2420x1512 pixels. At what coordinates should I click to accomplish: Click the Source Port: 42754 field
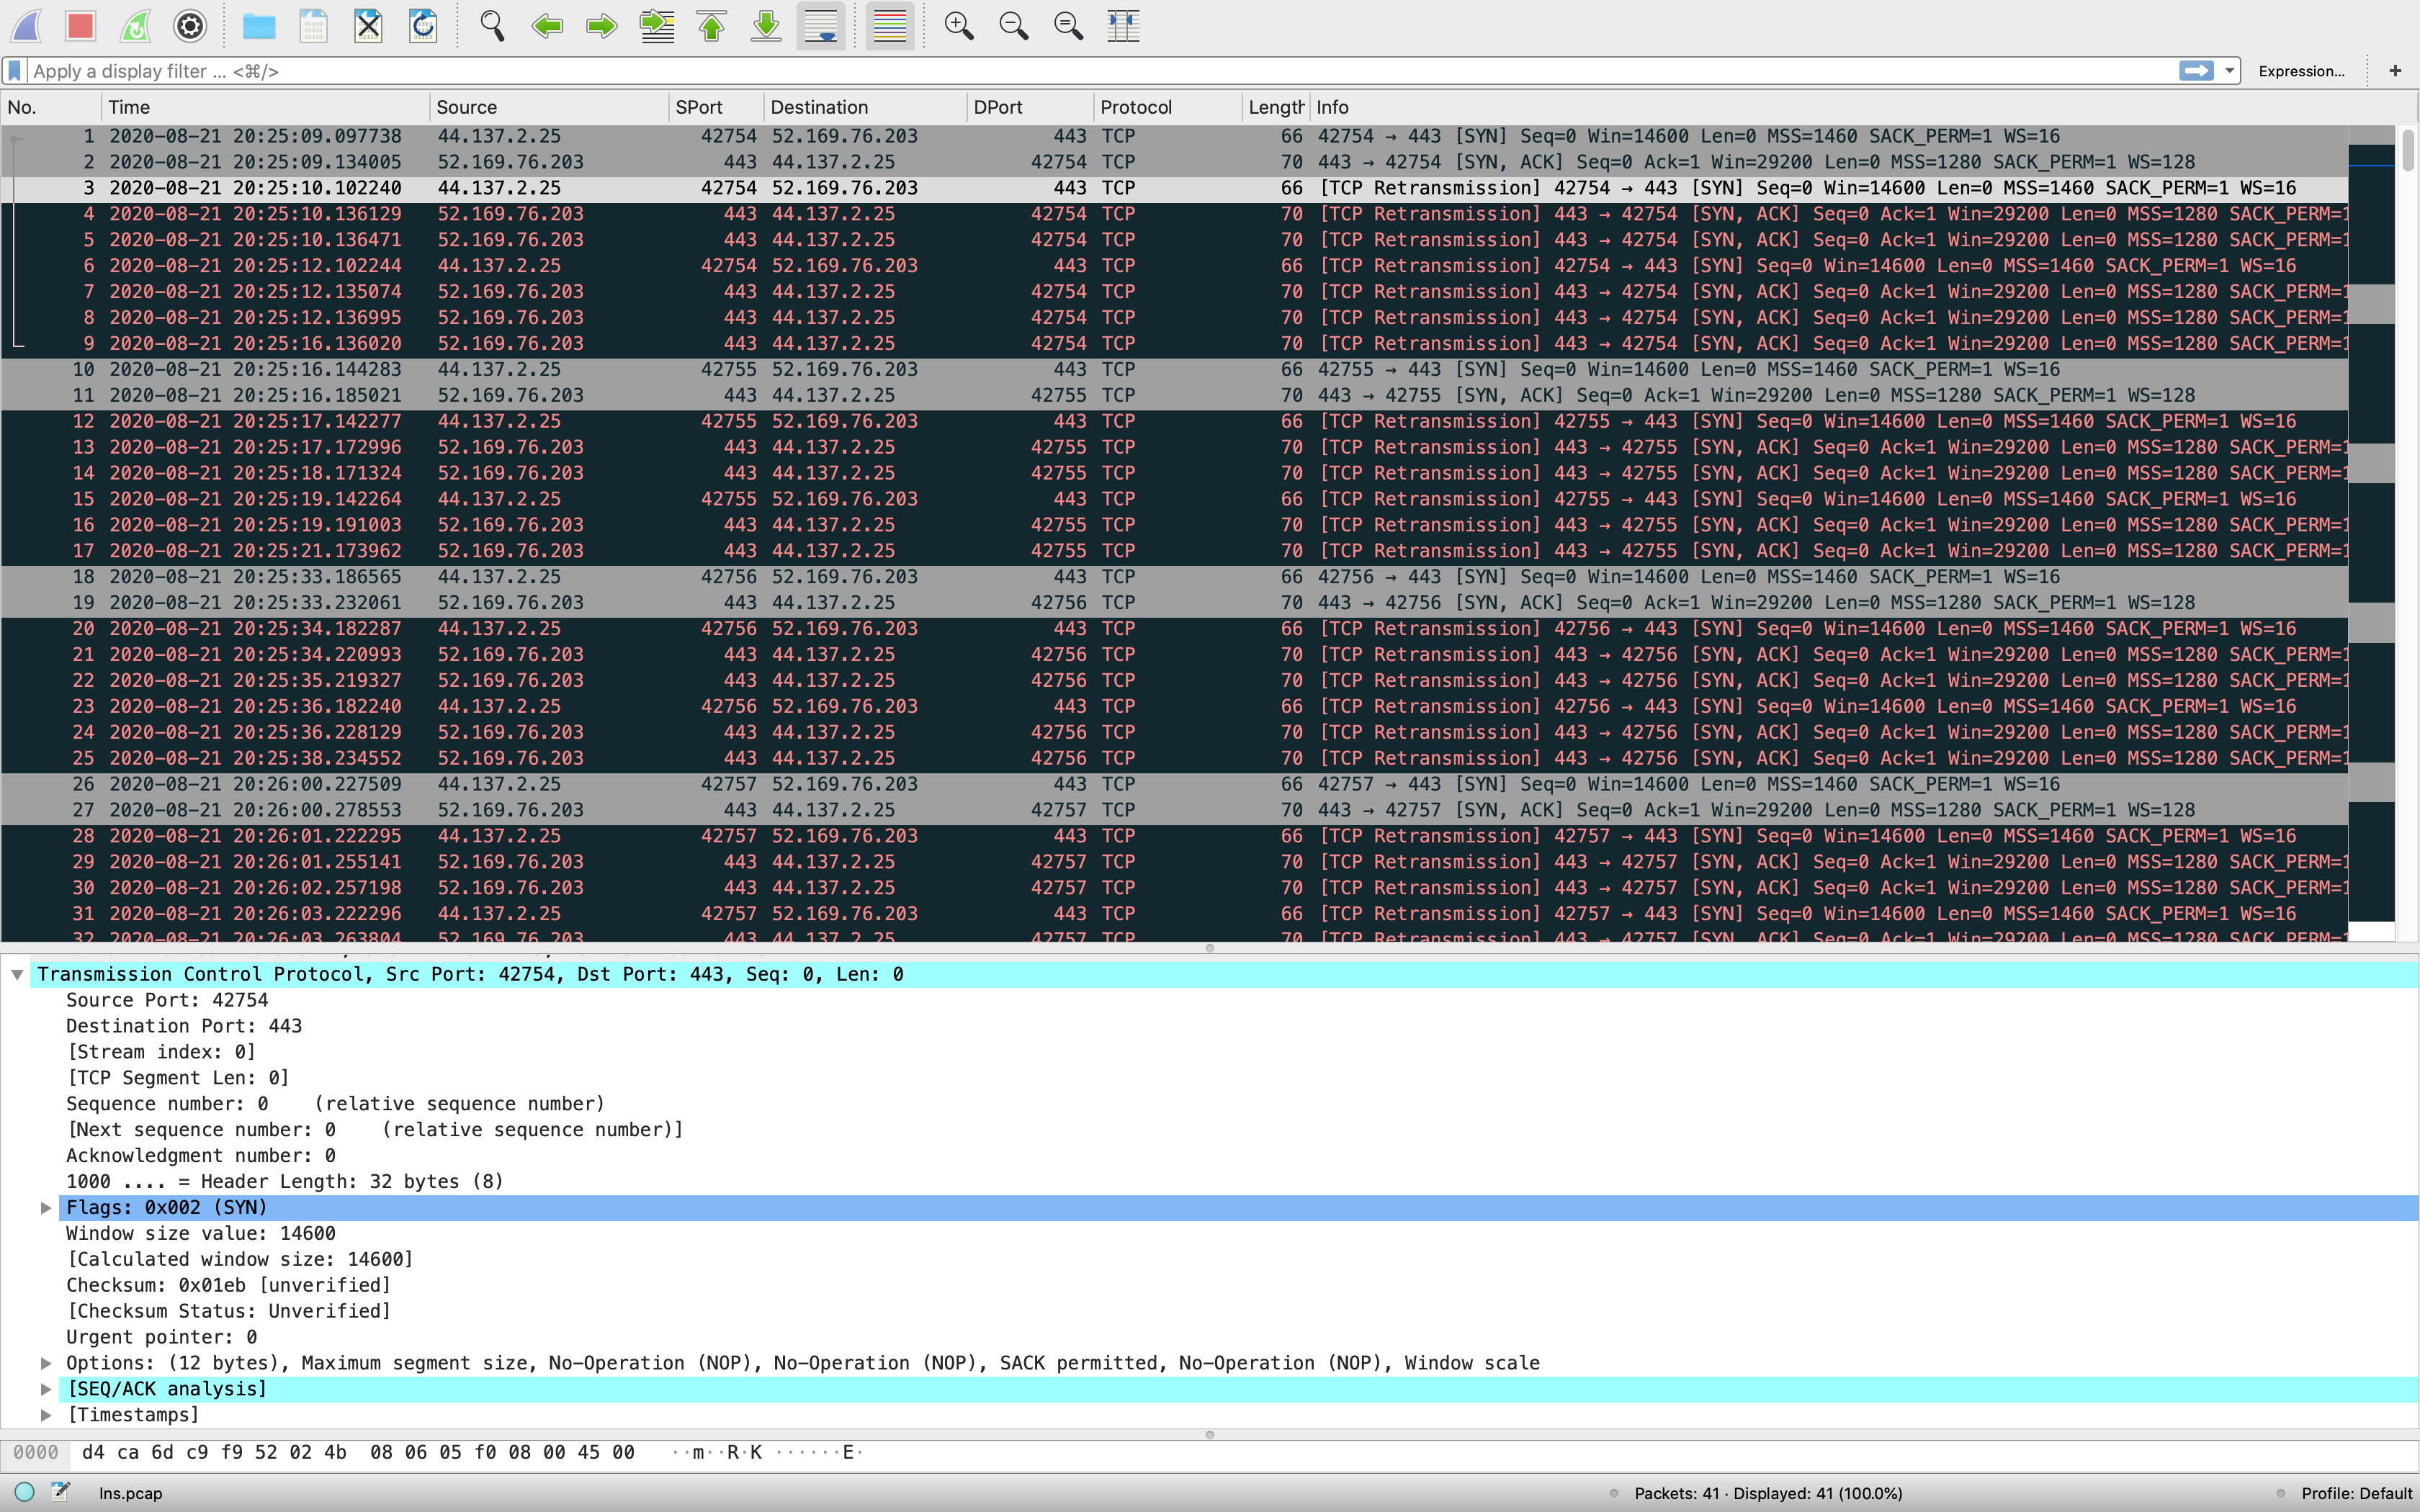click(x=167, y=1000)
